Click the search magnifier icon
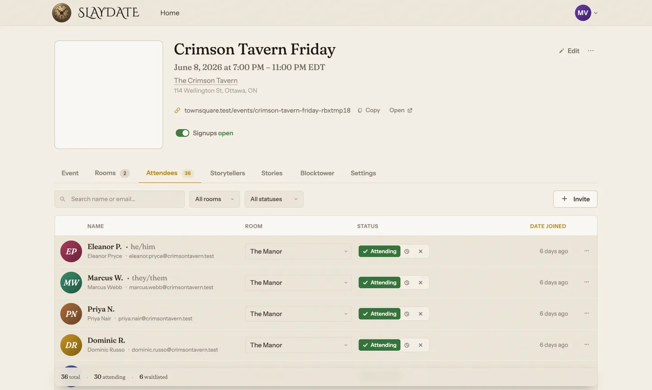 click(x=62, y=199)
